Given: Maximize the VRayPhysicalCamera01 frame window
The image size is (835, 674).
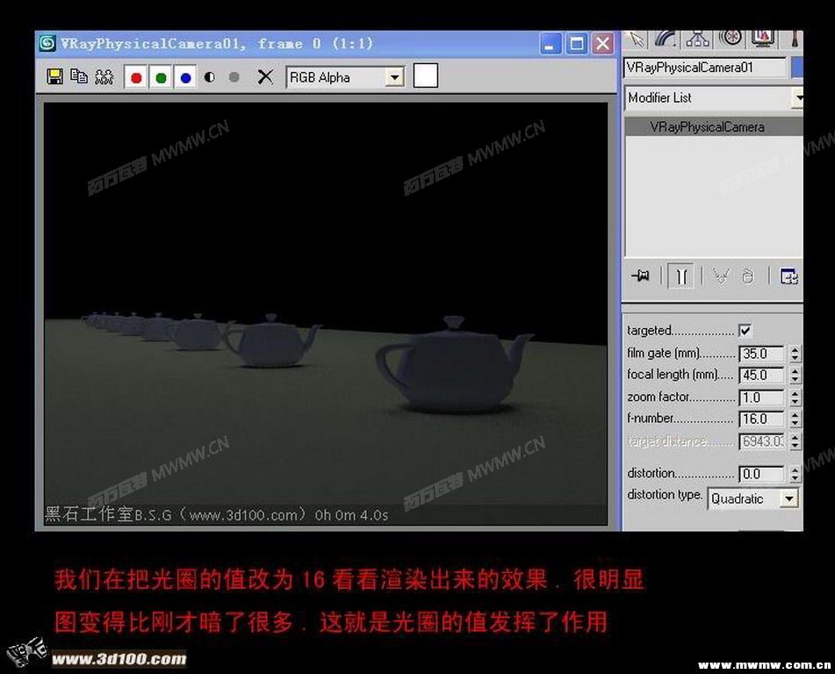Looking at the screenshot, I should point(577,44).
